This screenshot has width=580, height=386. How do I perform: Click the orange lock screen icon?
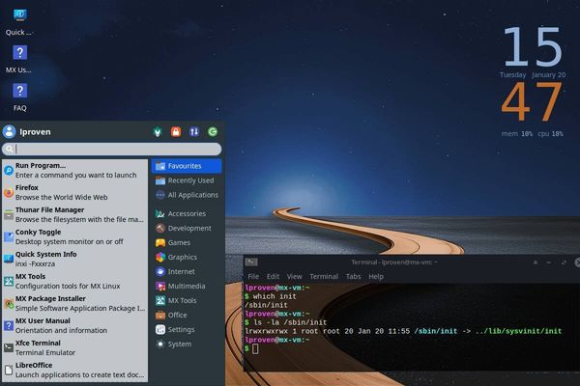pyautogui.click(x=176, y=132)
